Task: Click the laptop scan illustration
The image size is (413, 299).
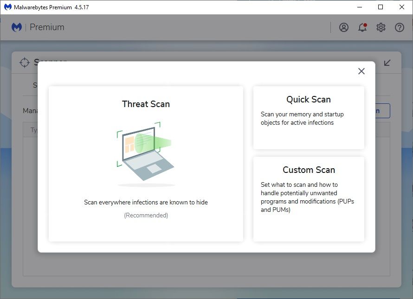Action: 146,154
